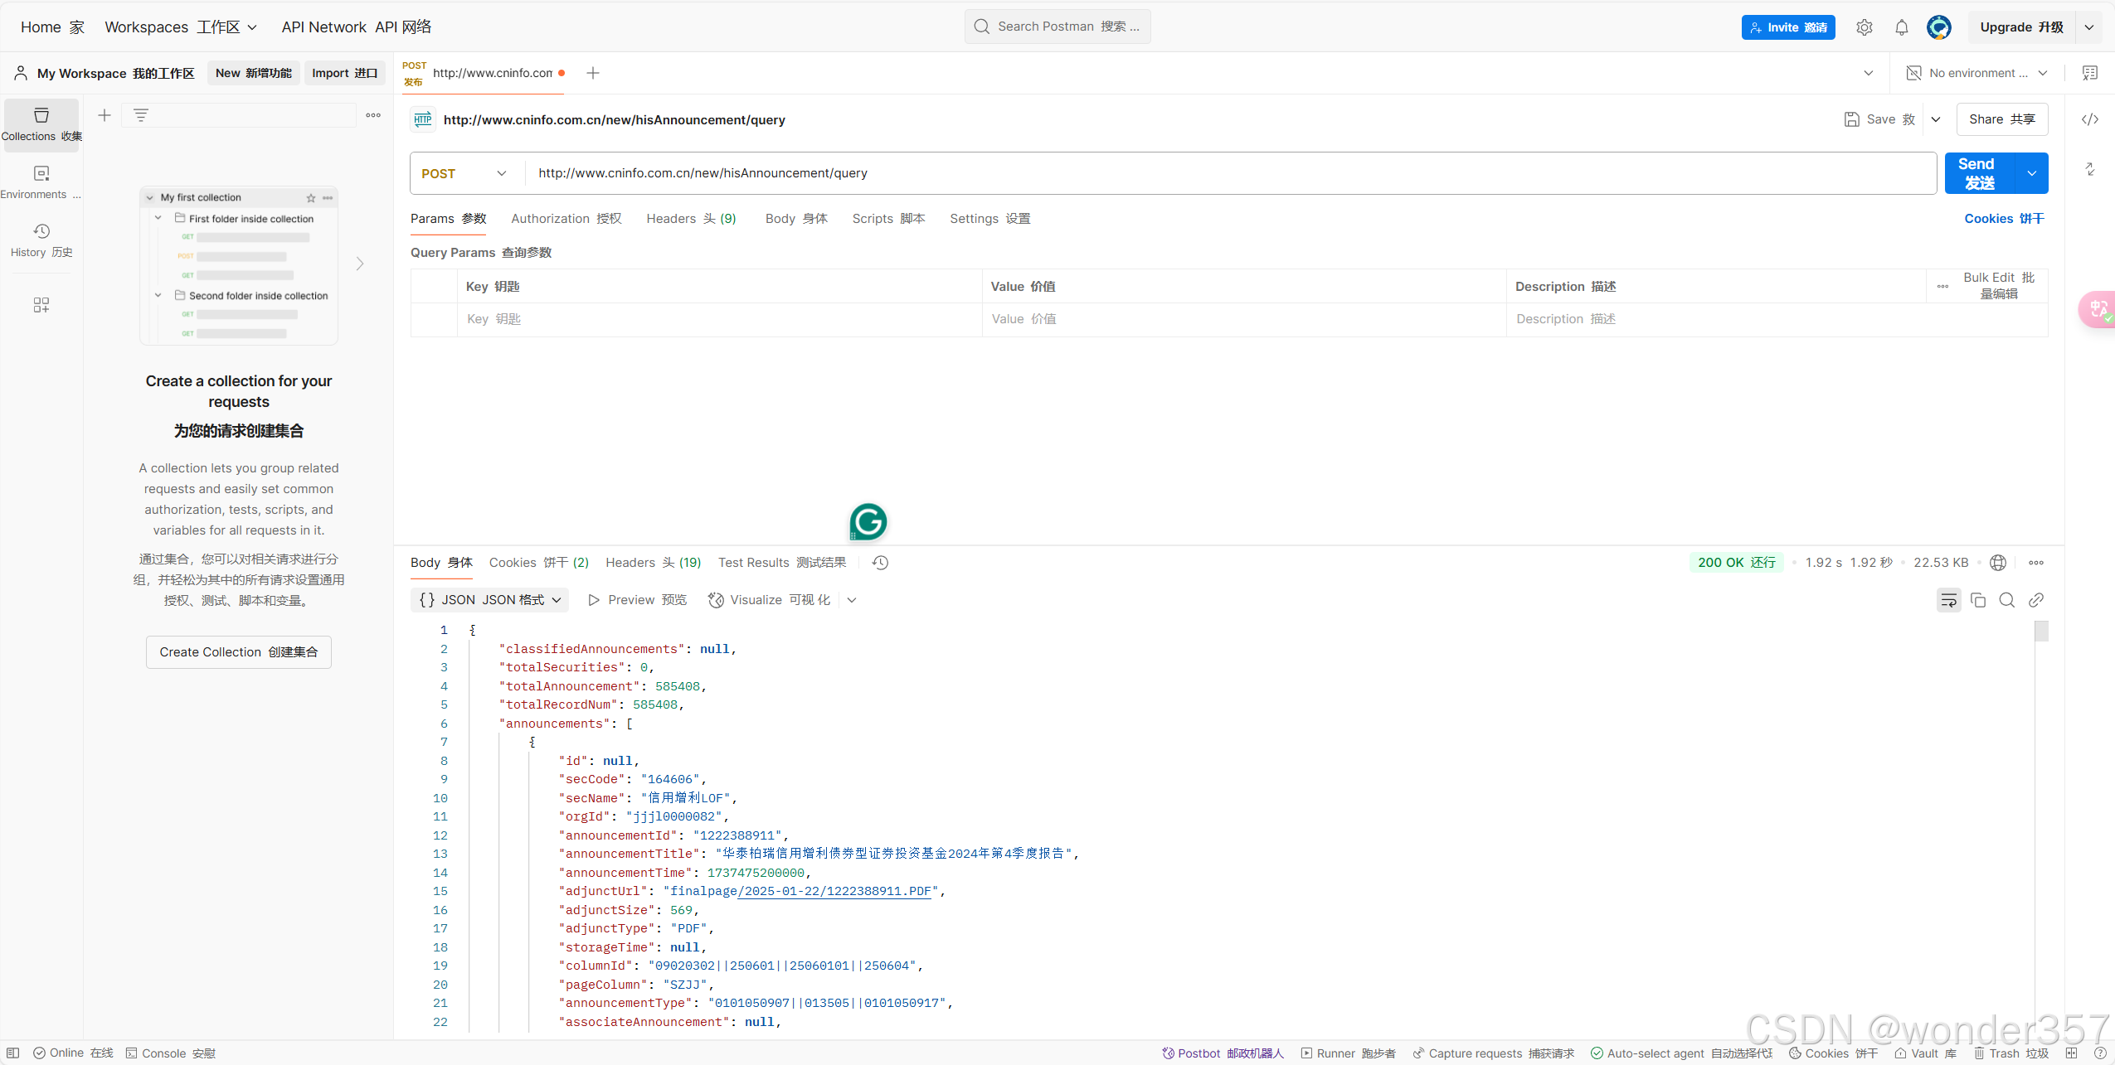
Task: Open the No environment selector
Action: [1978, 73]
